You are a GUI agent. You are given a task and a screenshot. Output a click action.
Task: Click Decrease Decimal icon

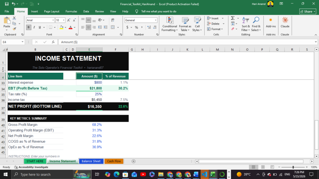(x=155, y=27)
